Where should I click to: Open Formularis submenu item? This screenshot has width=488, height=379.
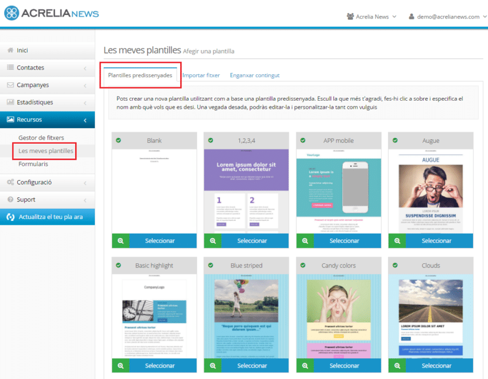(33, 164)
